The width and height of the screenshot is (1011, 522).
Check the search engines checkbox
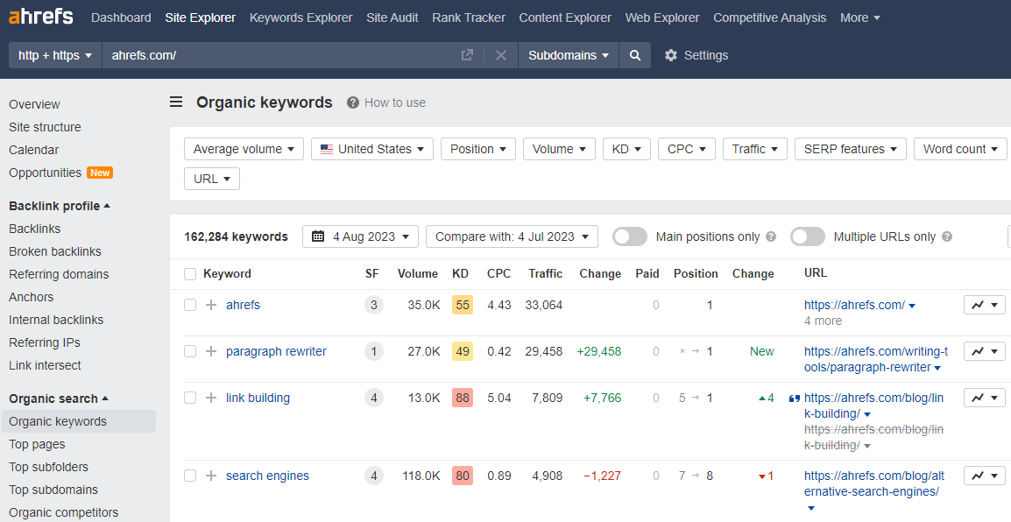190,476
